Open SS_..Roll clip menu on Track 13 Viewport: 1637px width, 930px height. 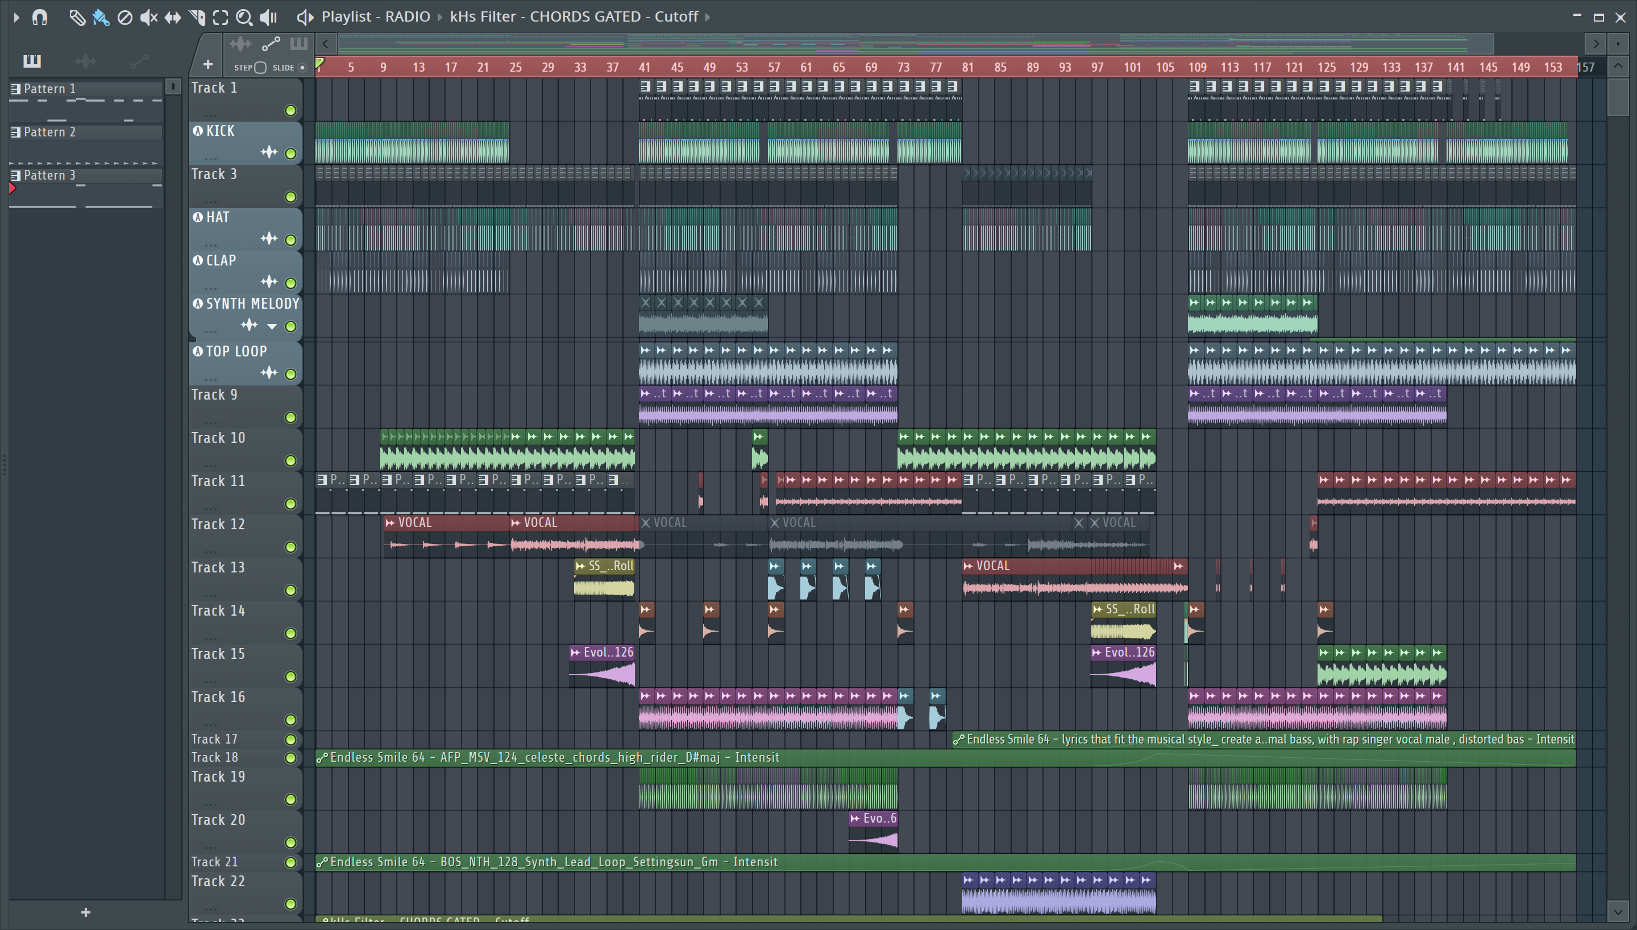(x=580, y=566)
